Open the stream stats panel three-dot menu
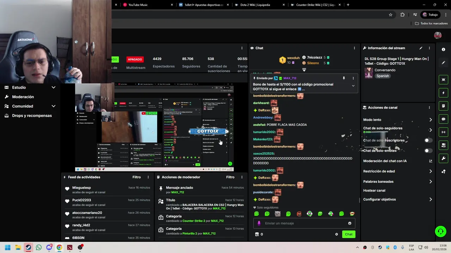 tap(242, 48)
